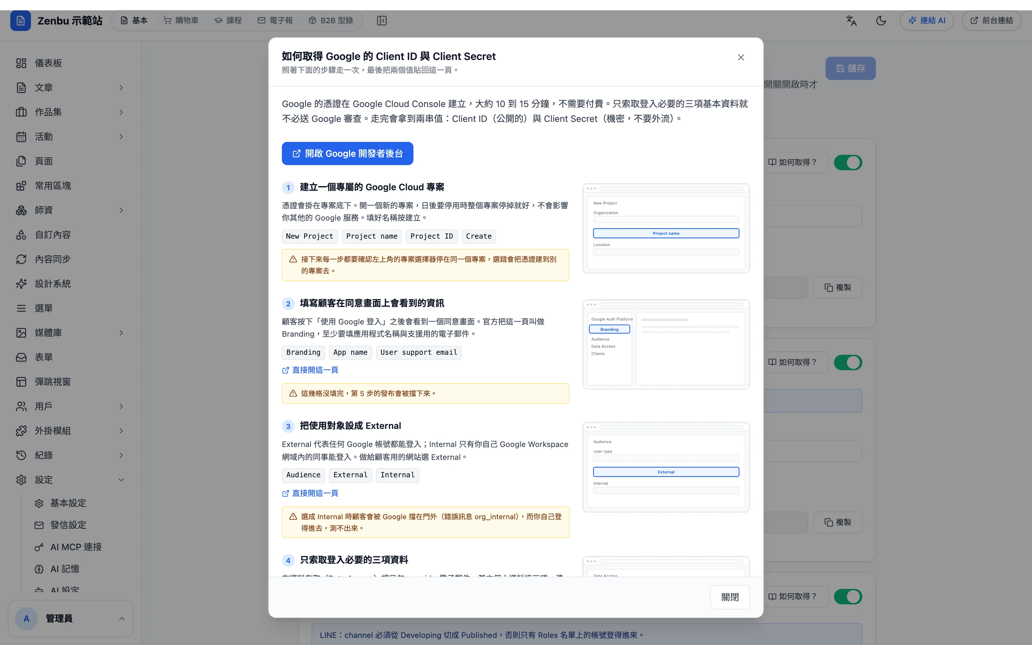Click 開啟 Google 開發者後台 button

[x=347, y=154]
